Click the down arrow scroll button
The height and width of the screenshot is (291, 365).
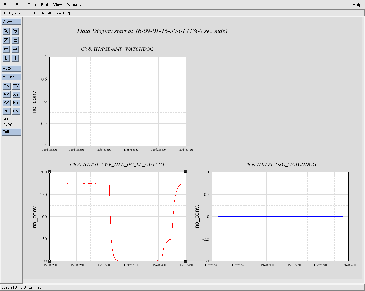tap(6, 58)
